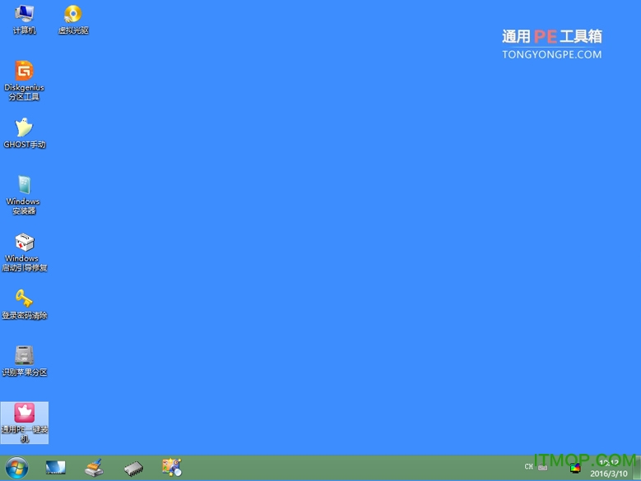641x481 pixels.
Task: Click the TONGYONGPE.COM text on wallpaper
Action: click(x=551, y=54)
